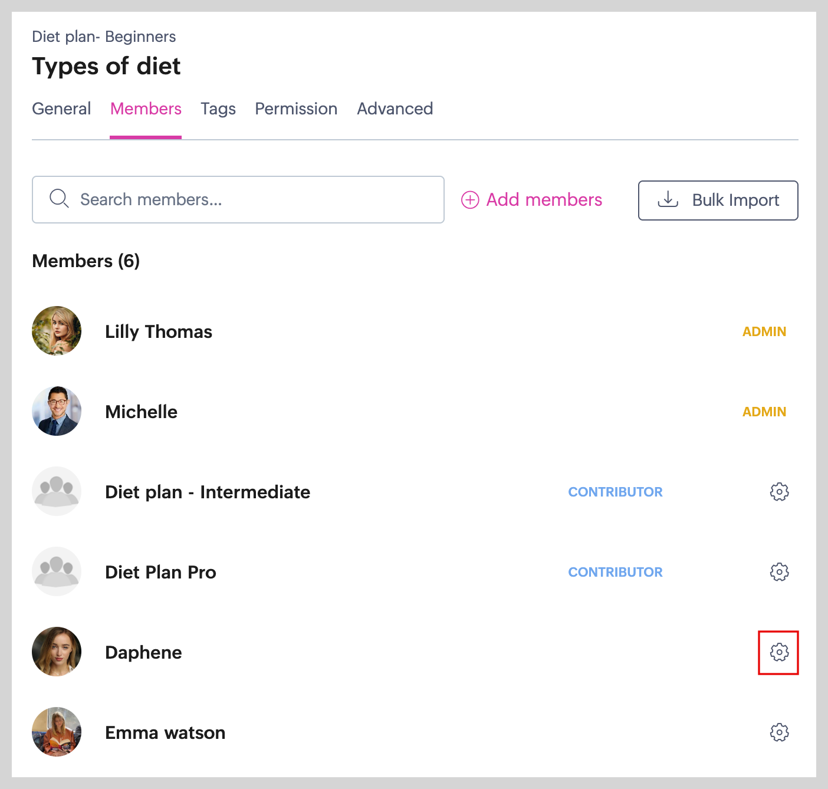Open settings gear for Daphene
The width and height of the screenshot is (828, 789).
[779, 652]
